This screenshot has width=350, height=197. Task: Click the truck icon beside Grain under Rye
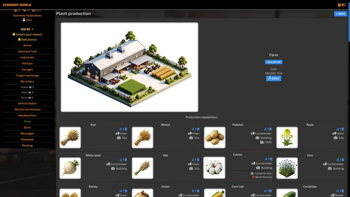click(x=117, y=134)
